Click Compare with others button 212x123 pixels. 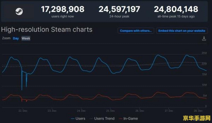coord(136,31)
